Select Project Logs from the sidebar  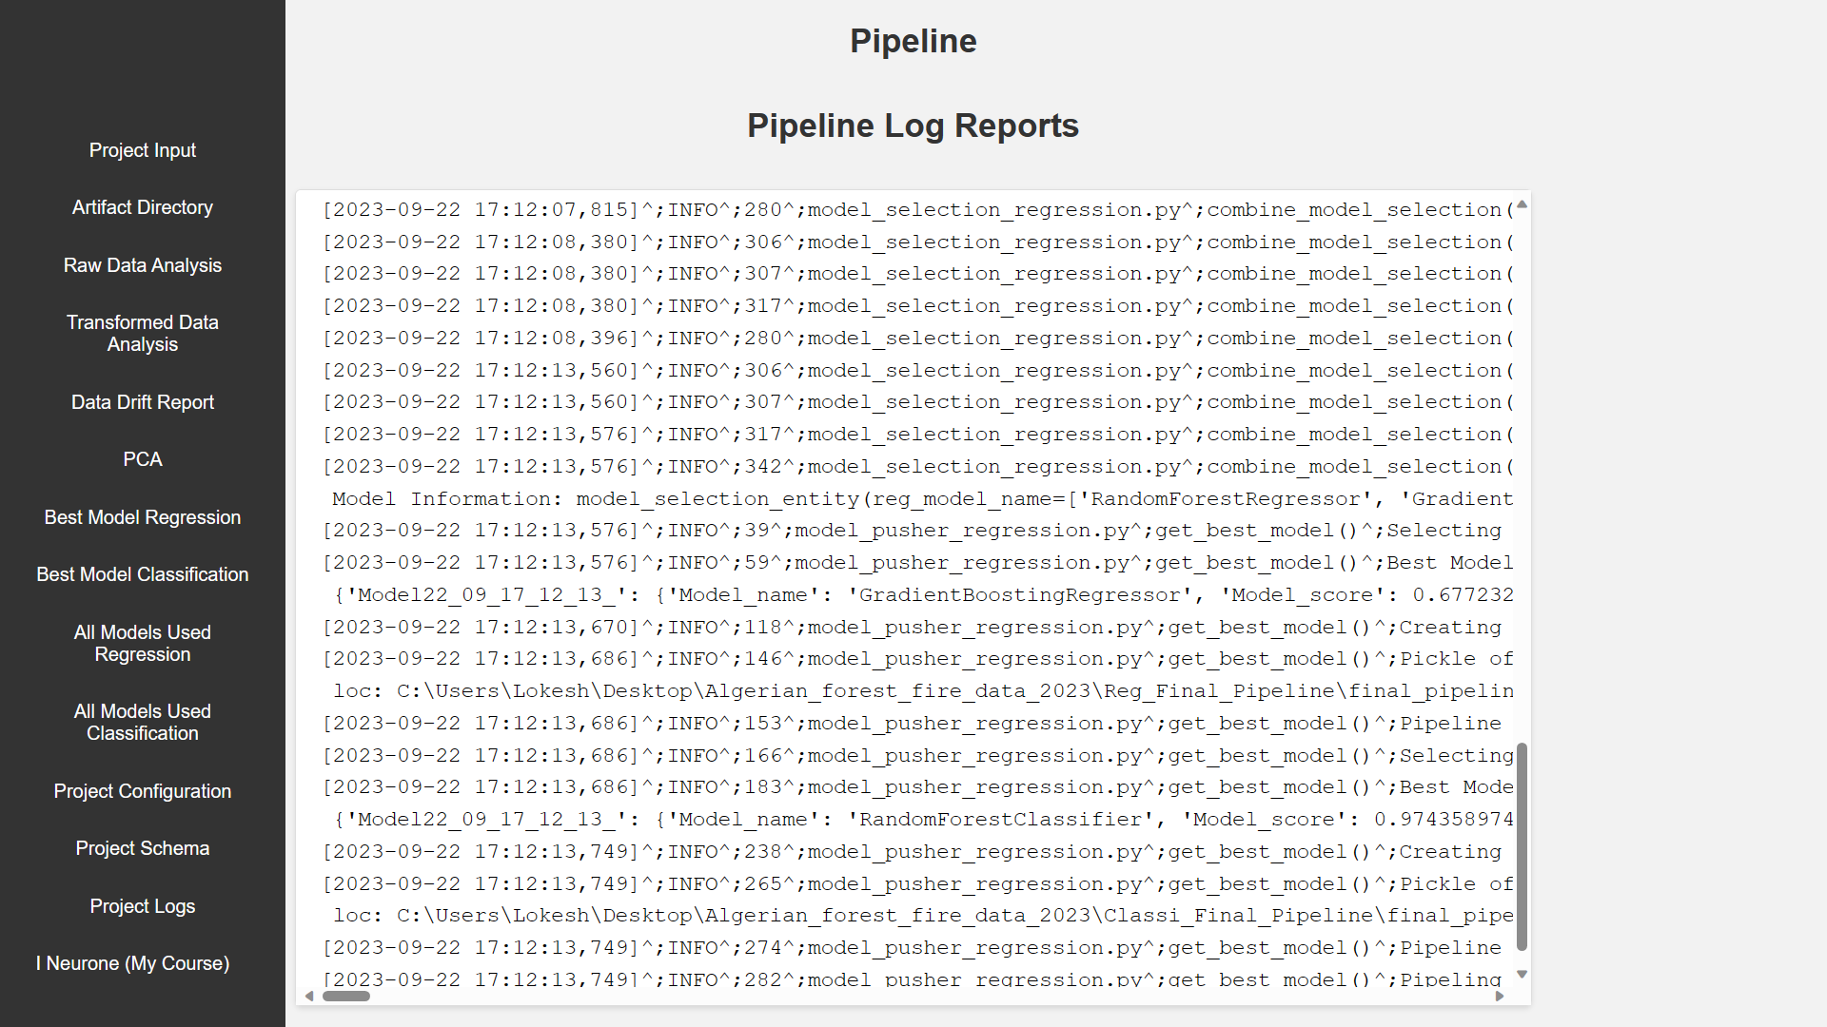click(142, 905)
